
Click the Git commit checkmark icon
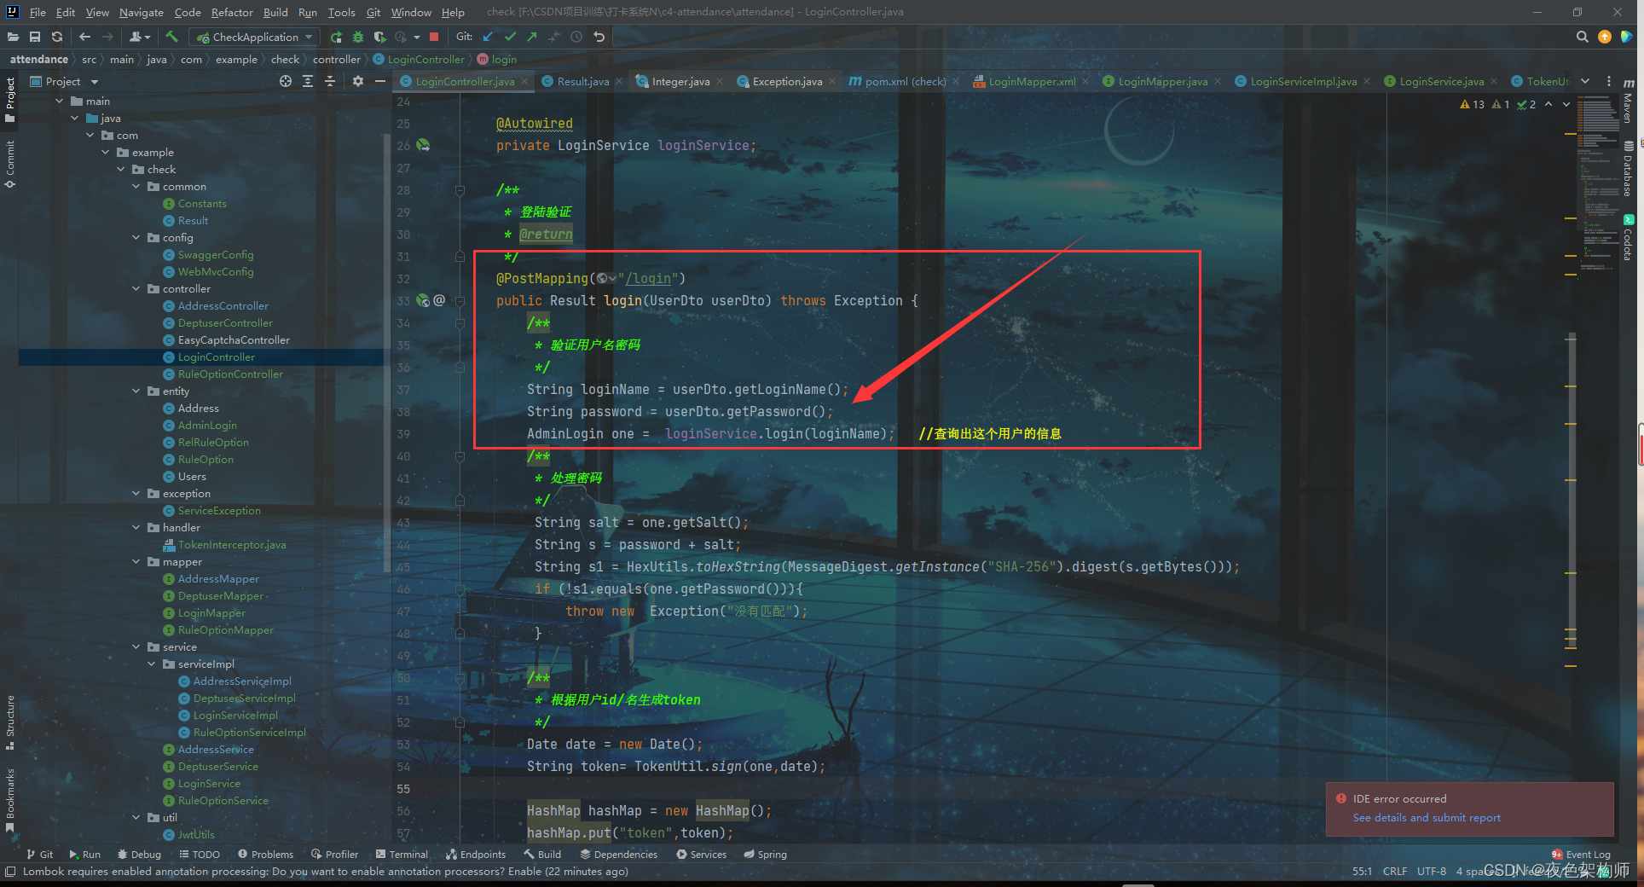tap(510, 37)
